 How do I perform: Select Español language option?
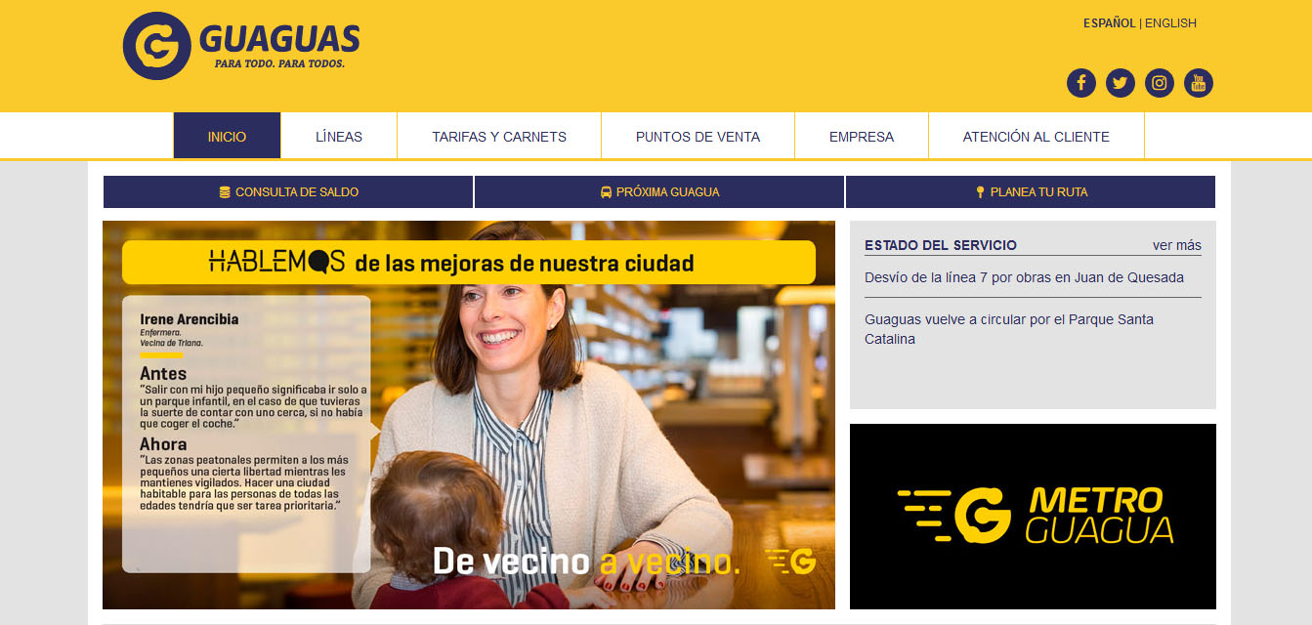pos(1109,23)
